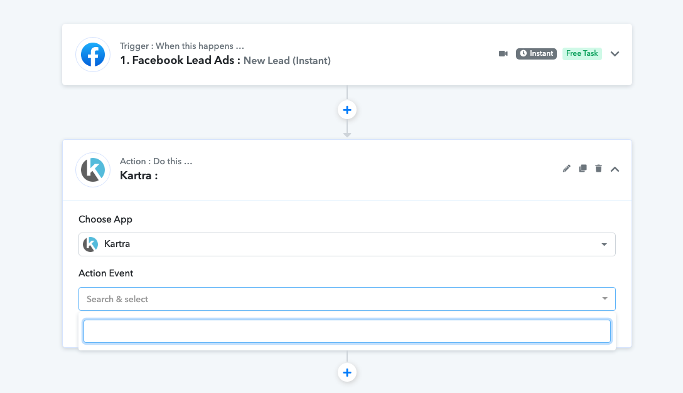The width and height of the screenshot is (683, 393).
Task: Open the Choose App dropdown showing Kartra
Action: coord(347,244)
